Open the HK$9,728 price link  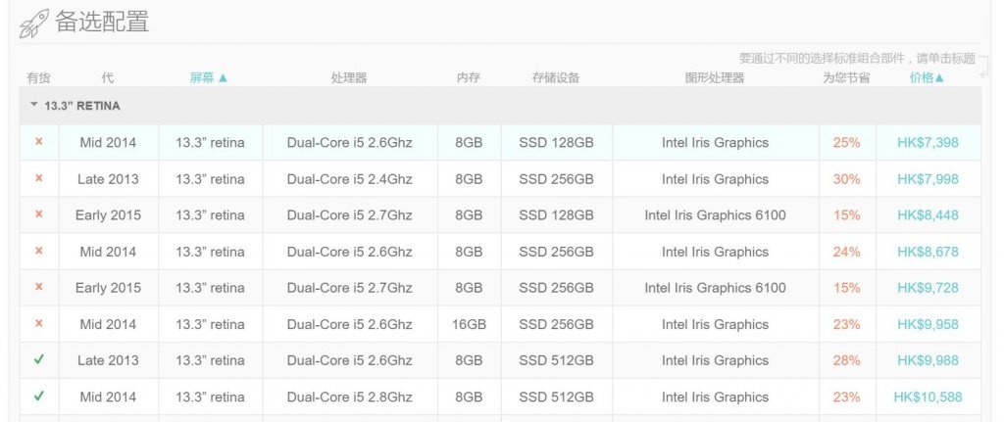(928, 288)
